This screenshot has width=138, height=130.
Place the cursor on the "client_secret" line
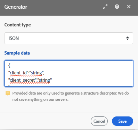click(30, 80)
